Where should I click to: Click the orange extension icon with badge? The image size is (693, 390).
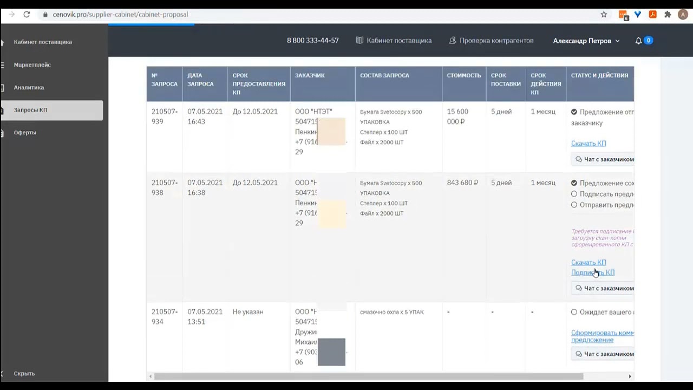[x=623, y=15]
